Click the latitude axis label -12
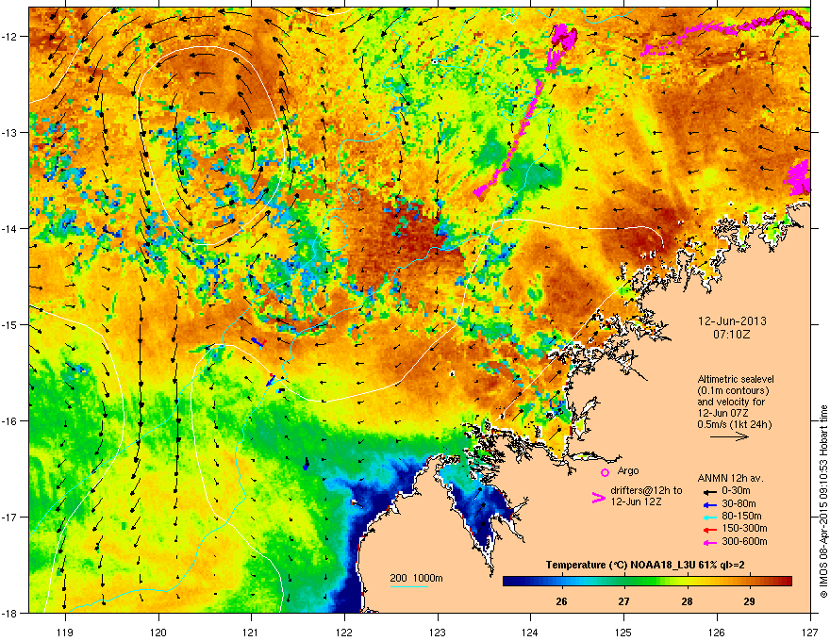830x641 pixels. point(10,37)
